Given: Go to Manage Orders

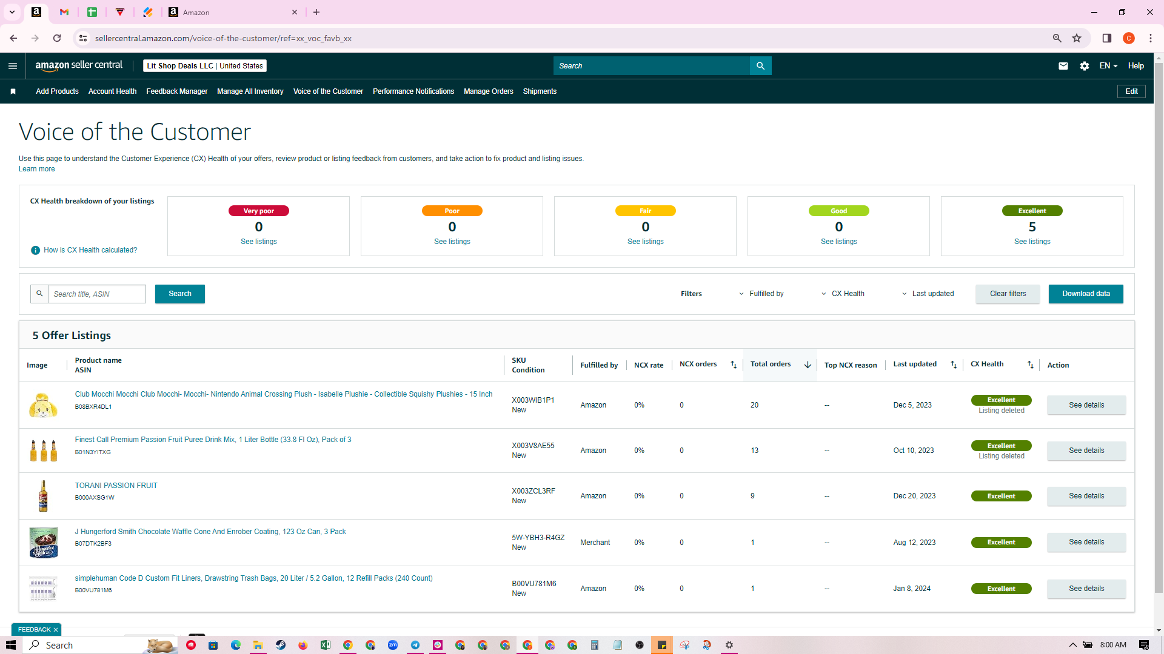Looking at the screenshot, I should coord(488,91).
